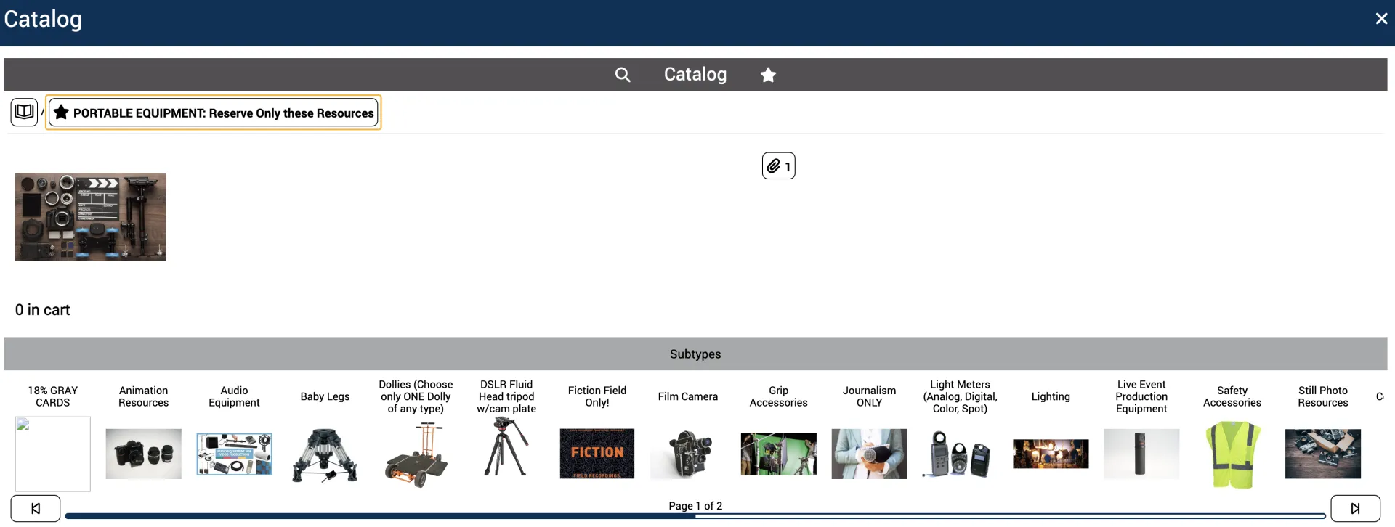Go to the first subtypes page
1395x527 pixels.
[36, 508]
